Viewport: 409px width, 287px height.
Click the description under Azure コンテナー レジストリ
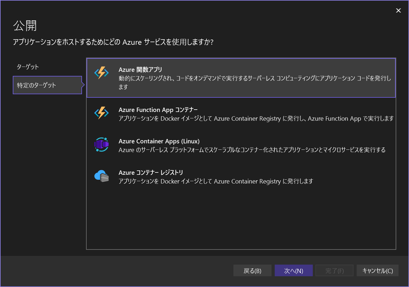pos(216,181)
